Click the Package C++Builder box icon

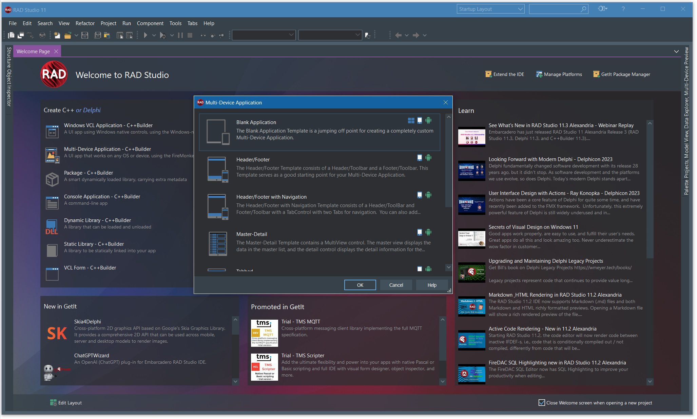[x=52, y=179]
